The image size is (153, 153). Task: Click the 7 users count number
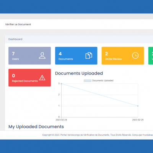pyautogui.click(x=13, y=54)
